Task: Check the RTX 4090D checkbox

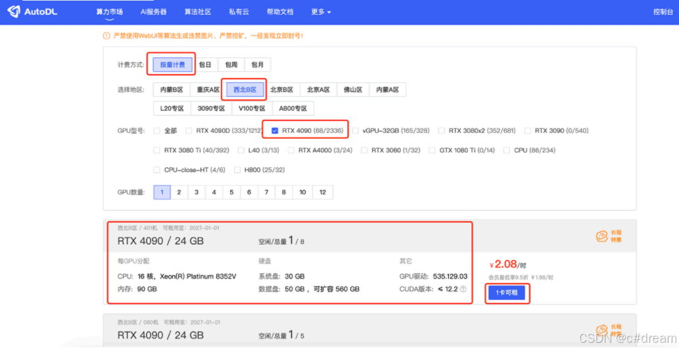Action: tap(189, 130)
